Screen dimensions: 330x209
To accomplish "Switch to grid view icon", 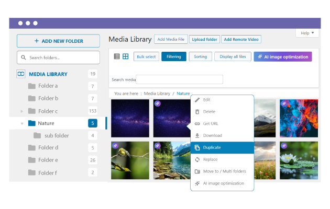I will click(126, 56).
